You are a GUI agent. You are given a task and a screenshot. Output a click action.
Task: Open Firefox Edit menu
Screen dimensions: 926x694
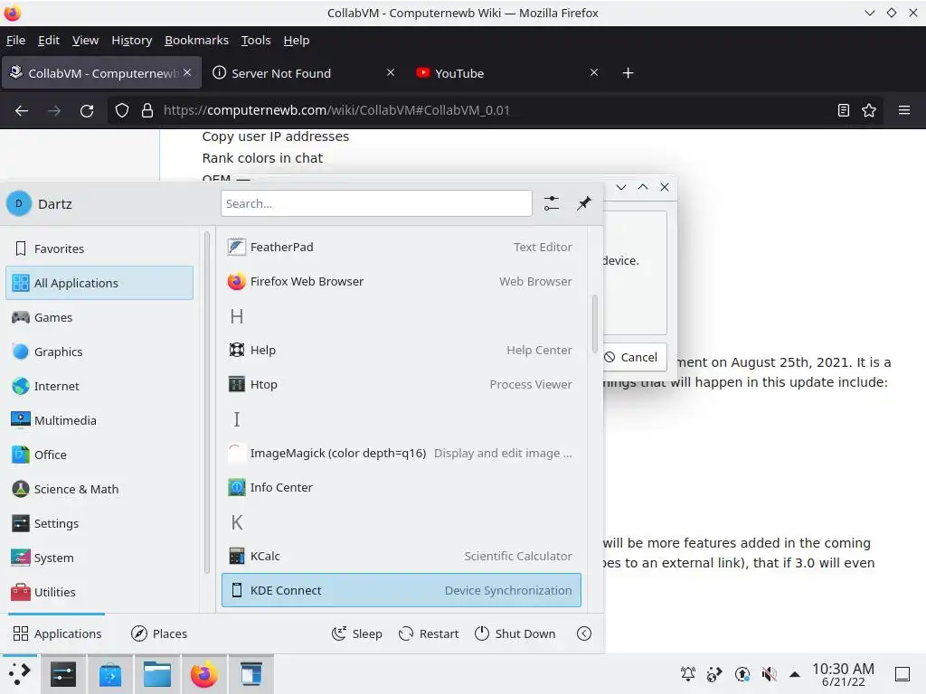(49, 40)
